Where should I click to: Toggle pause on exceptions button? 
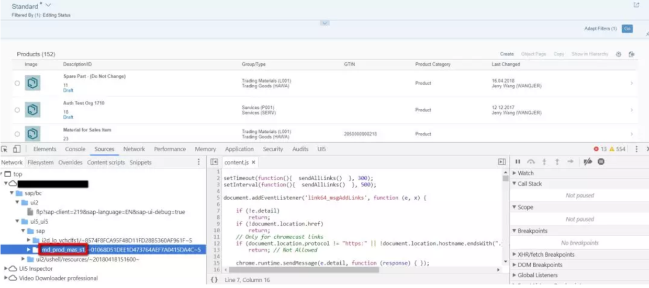(601, 162)
